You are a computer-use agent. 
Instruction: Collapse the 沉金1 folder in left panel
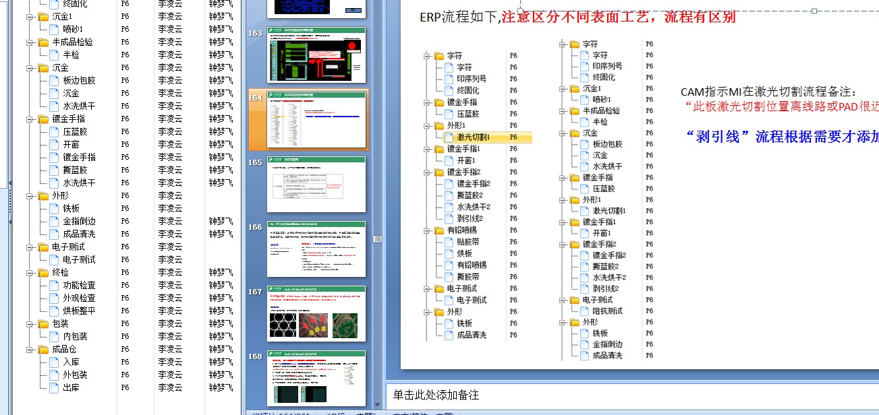30,17
